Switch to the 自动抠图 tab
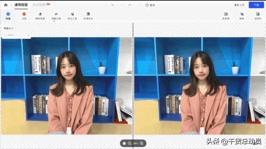This screenshot has height=149, width=266. click(39, 5)
